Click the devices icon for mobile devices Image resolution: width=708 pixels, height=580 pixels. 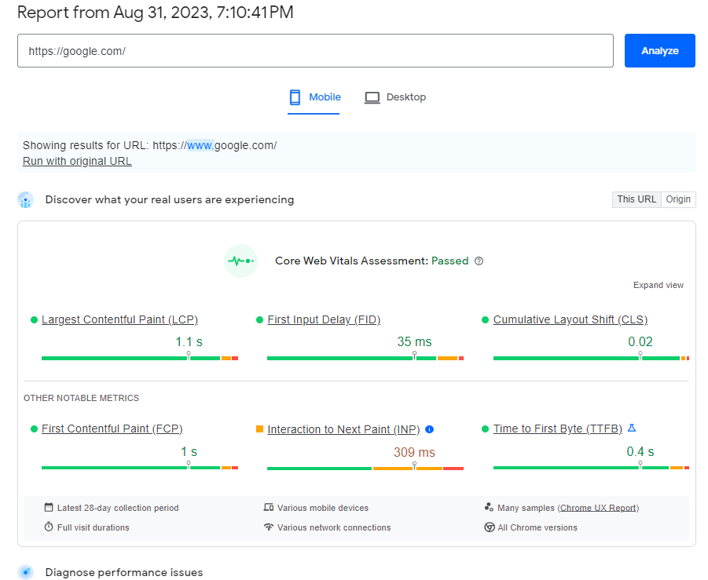click(269, 507)
